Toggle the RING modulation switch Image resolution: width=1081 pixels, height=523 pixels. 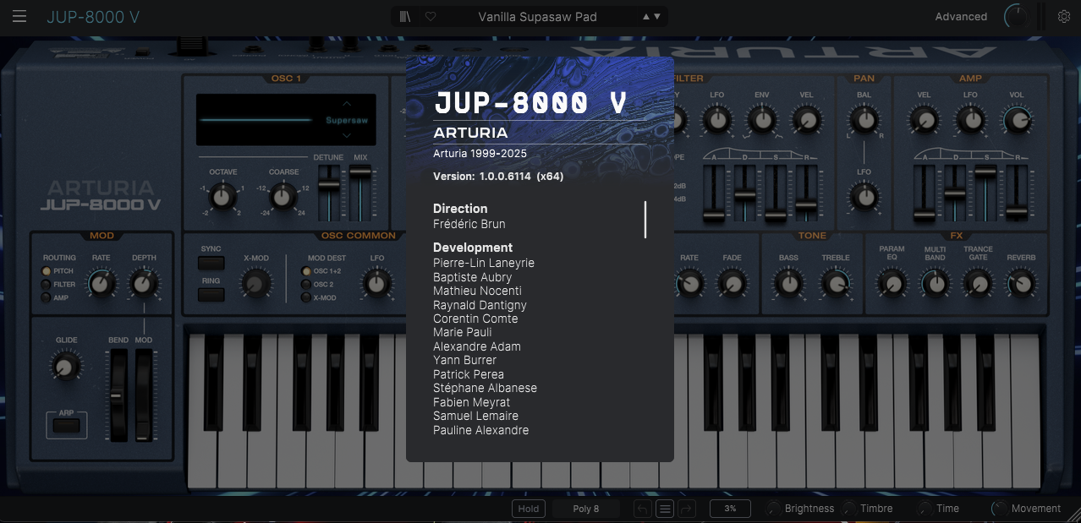click(211, 294)
